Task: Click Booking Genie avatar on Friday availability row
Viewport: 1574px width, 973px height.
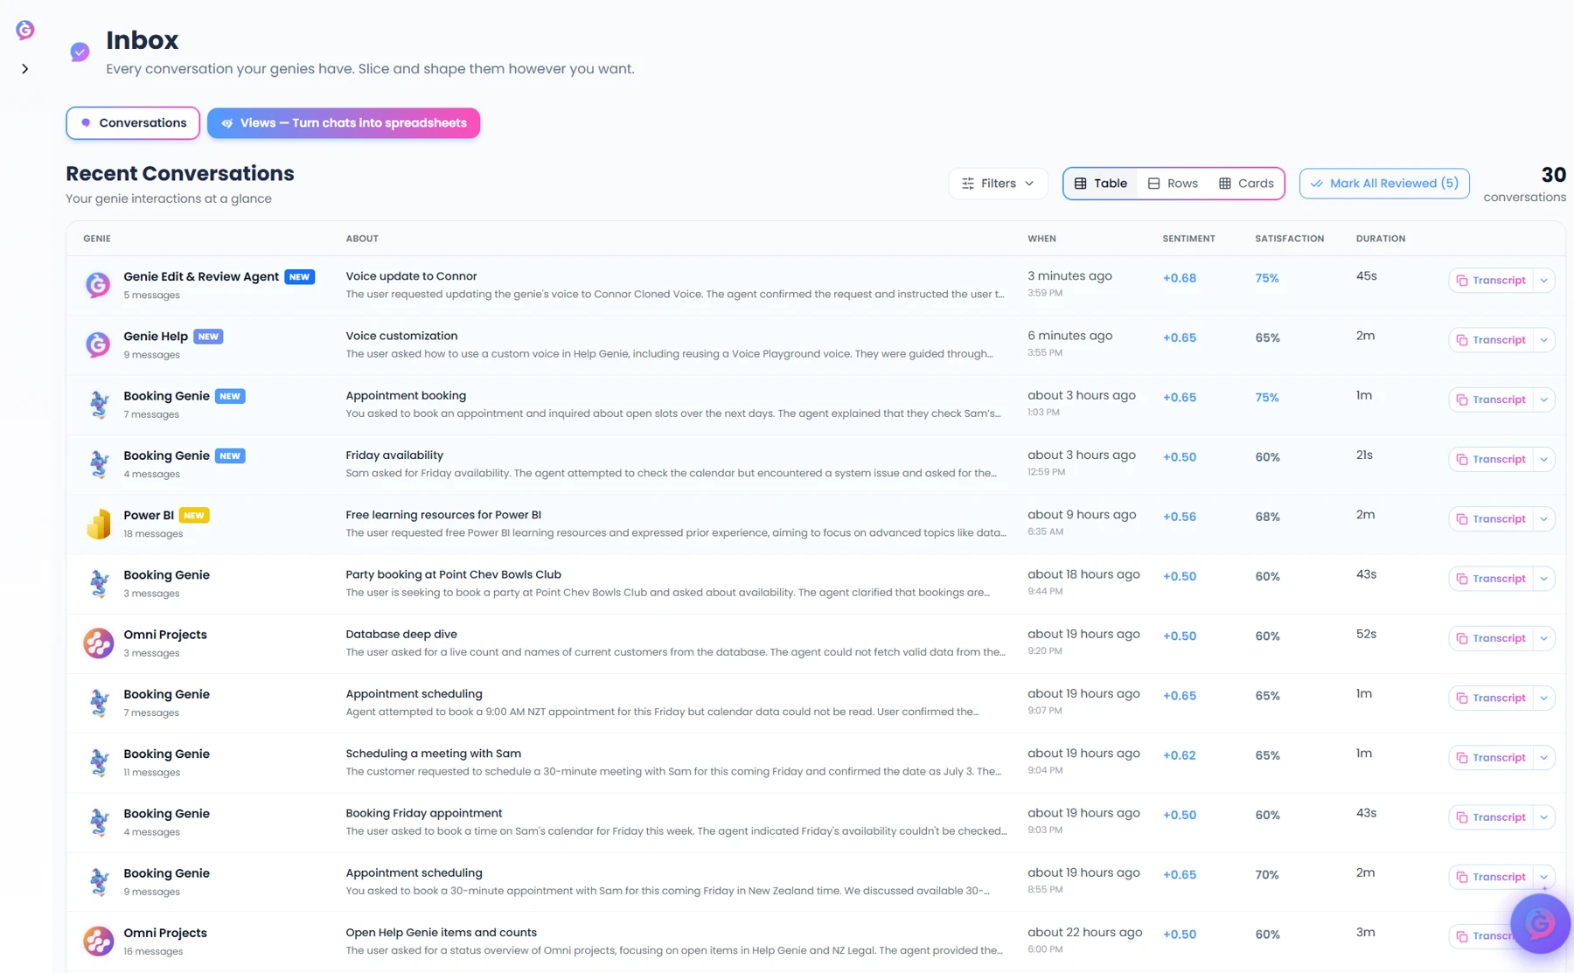Action: pos(98,464)
